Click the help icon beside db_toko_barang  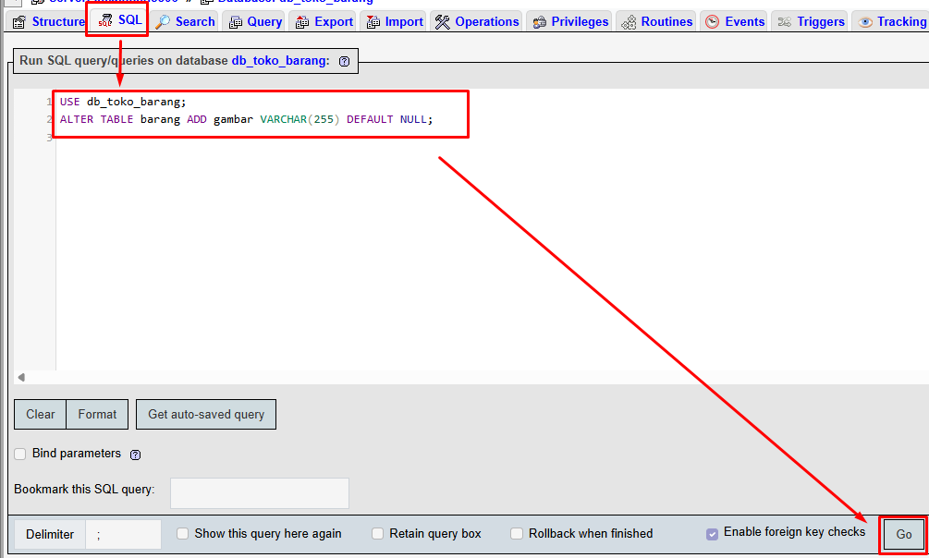343,61
